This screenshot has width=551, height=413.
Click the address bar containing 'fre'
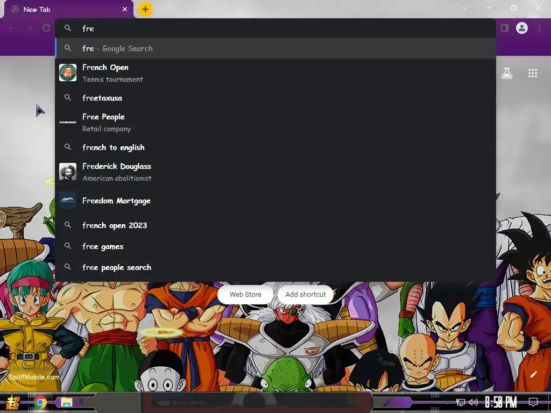275,29
